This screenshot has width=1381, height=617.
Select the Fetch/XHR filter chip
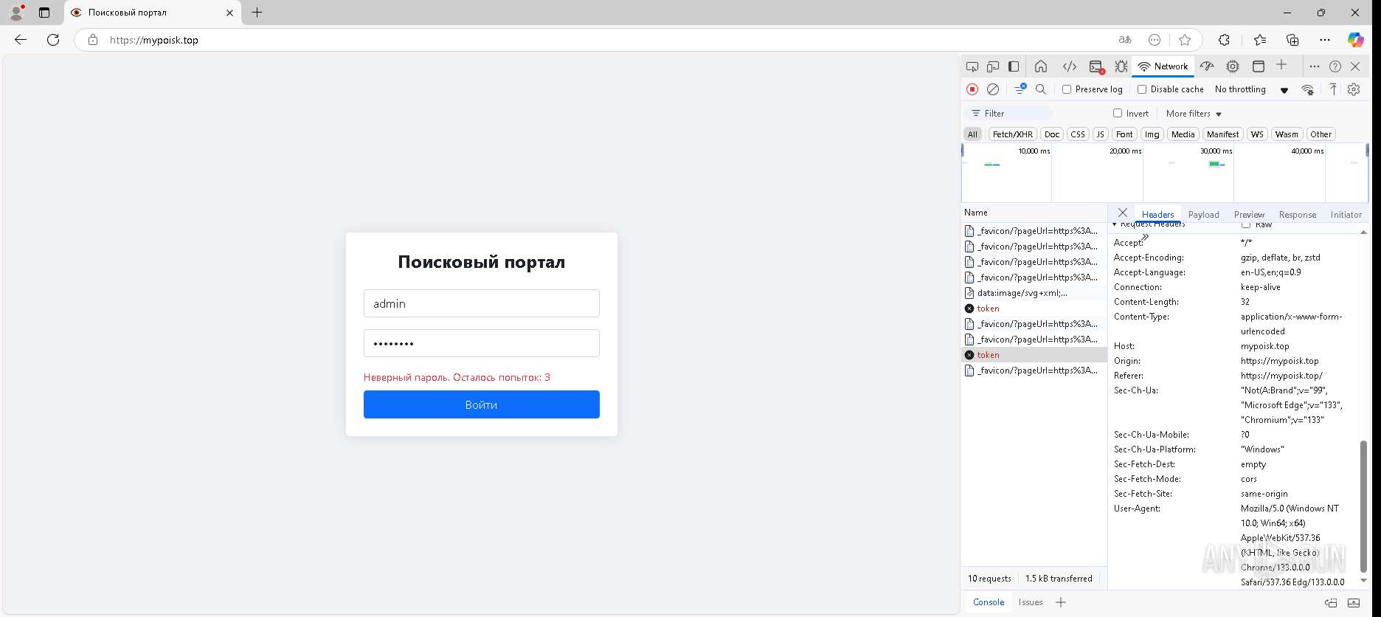click(x=1013, y=134)
